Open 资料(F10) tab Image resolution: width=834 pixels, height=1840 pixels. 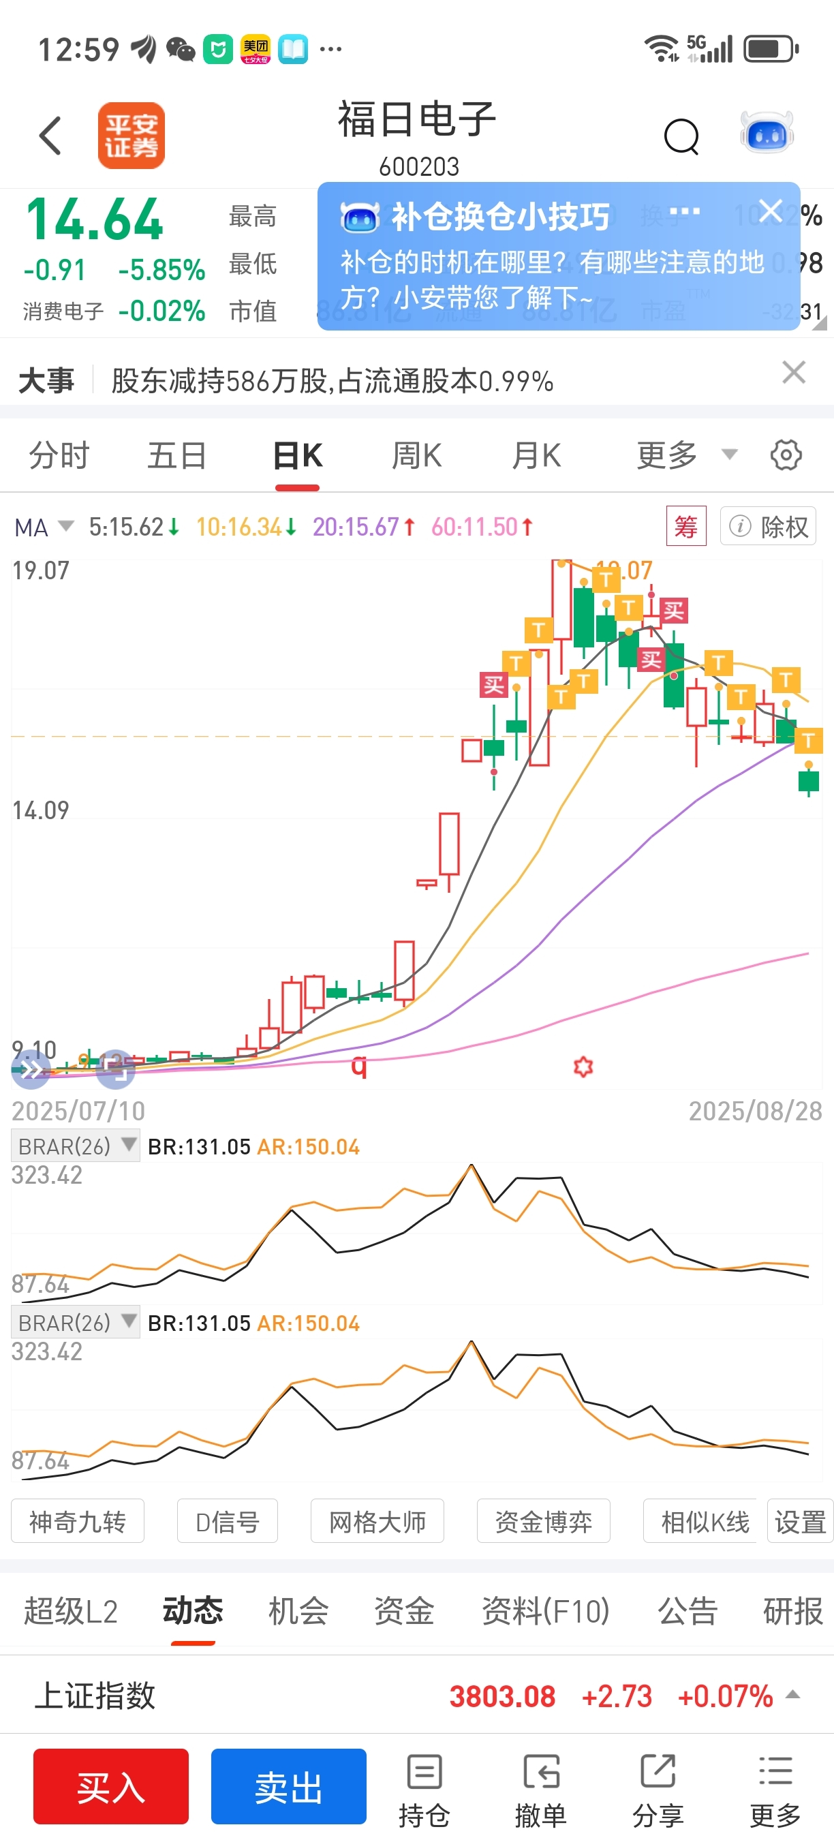click(546, 1612)
